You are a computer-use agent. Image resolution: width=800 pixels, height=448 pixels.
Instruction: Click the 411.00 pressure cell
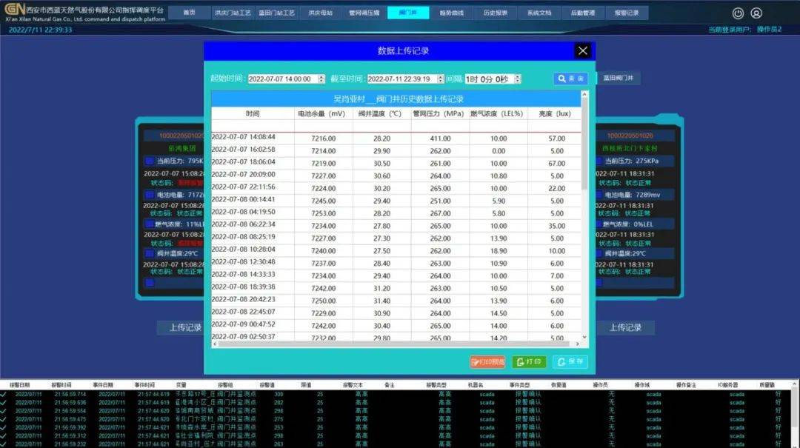pos(440,138)
